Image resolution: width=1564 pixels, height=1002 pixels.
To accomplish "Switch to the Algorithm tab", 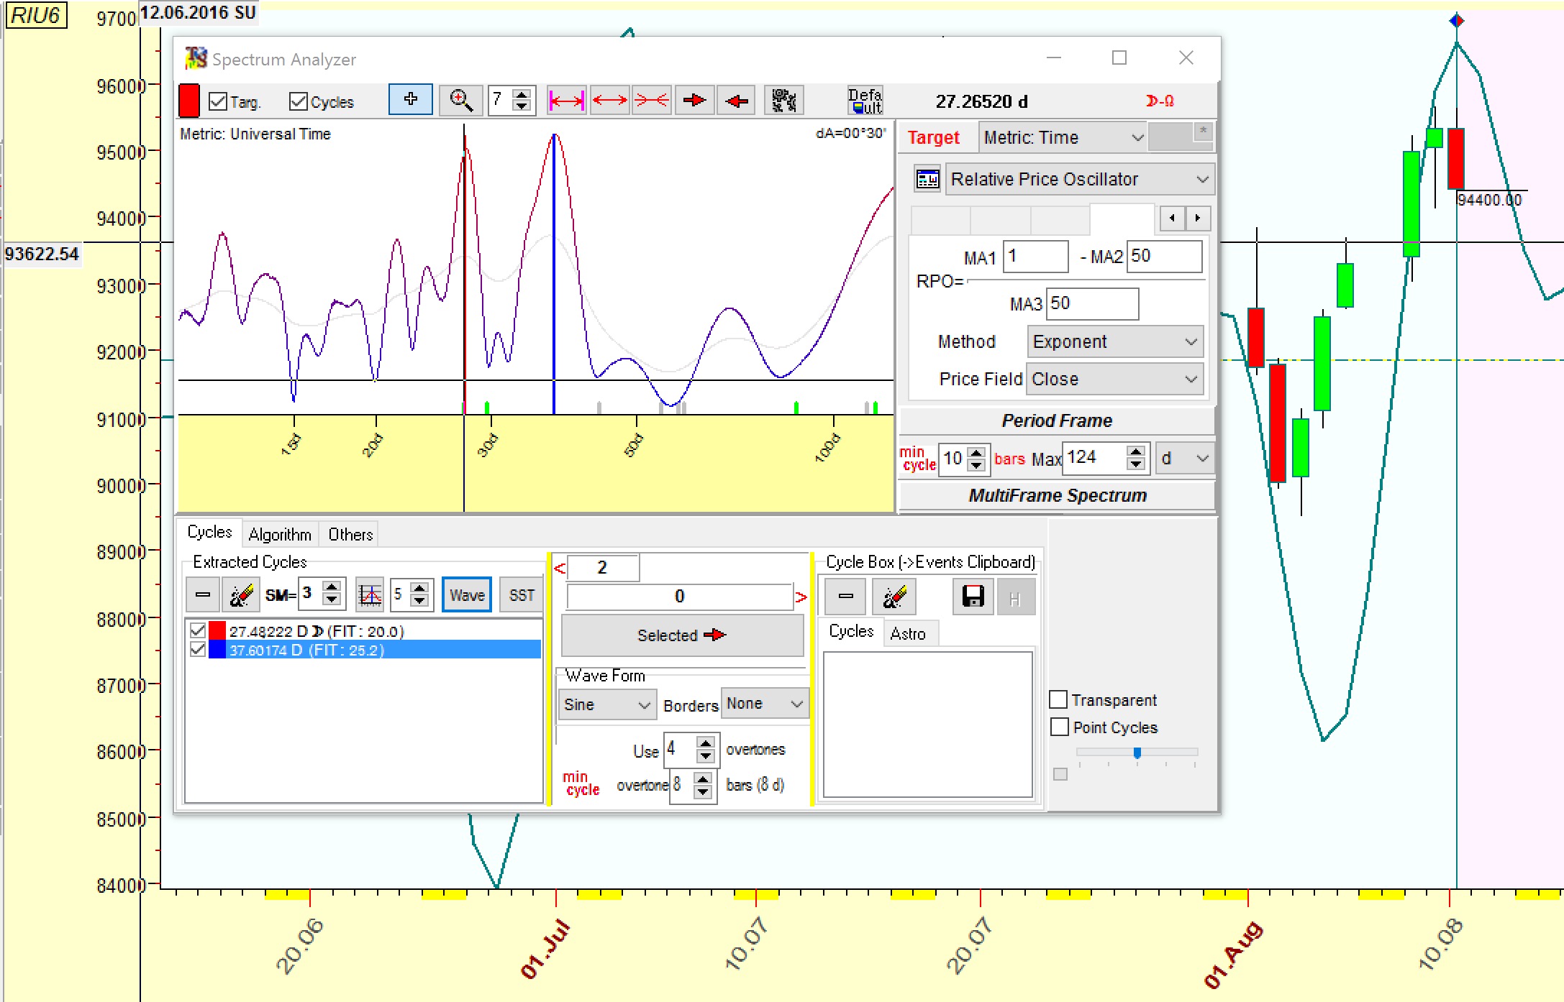I will (280, 534).
